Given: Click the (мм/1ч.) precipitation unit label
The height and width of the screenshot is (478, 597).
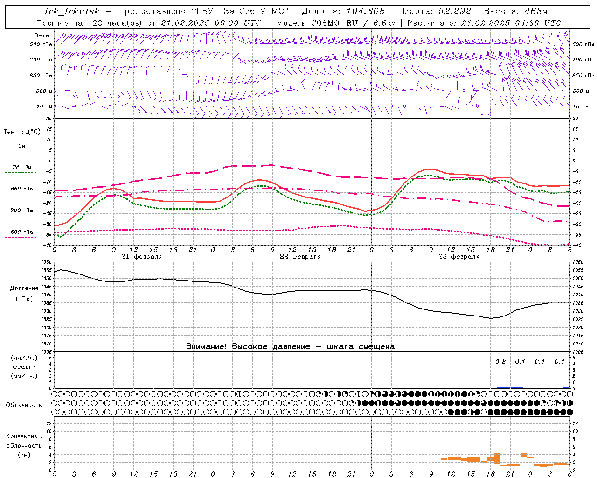Looking at the screenshot, I should (24, 376).
